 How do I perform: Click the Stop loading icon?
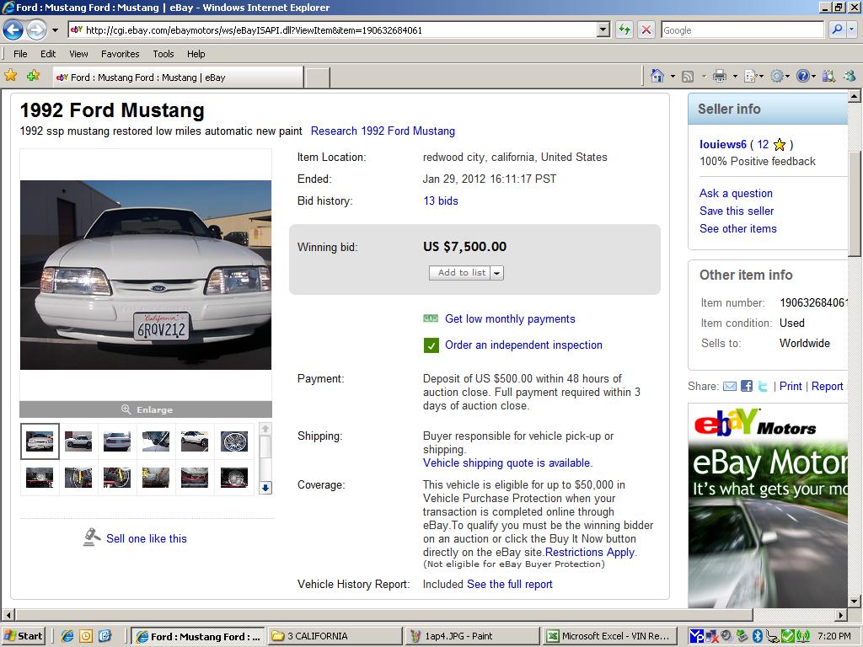click(x=646, y=29)
